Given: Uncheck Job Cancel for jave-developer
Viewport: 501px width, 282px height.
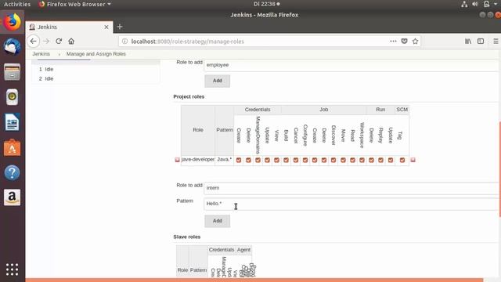Looking at the screenshot, I should [296, 160].
